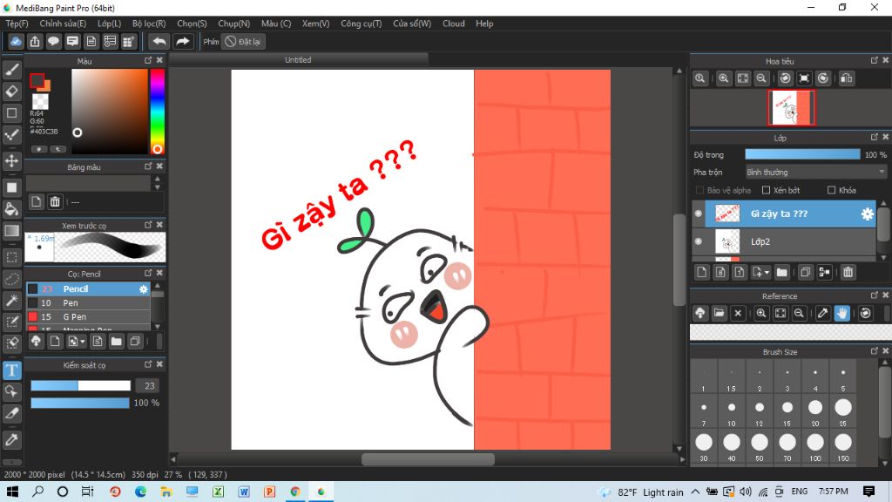Undock the Lớp layer panel
This screenshot has height=502, width=892.
875,137
